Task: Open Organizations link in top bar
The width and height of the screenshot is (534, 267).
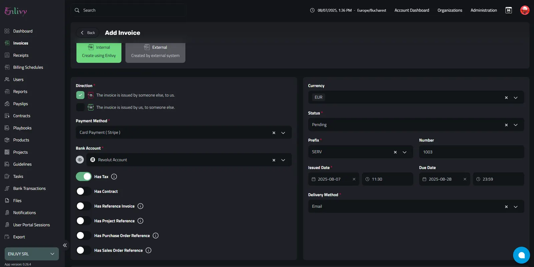Action: (450, 10)
